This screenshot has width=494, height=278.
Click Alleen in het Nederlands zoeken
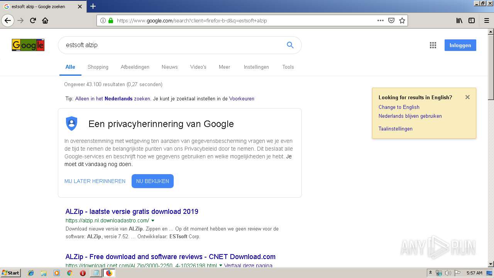113,98
